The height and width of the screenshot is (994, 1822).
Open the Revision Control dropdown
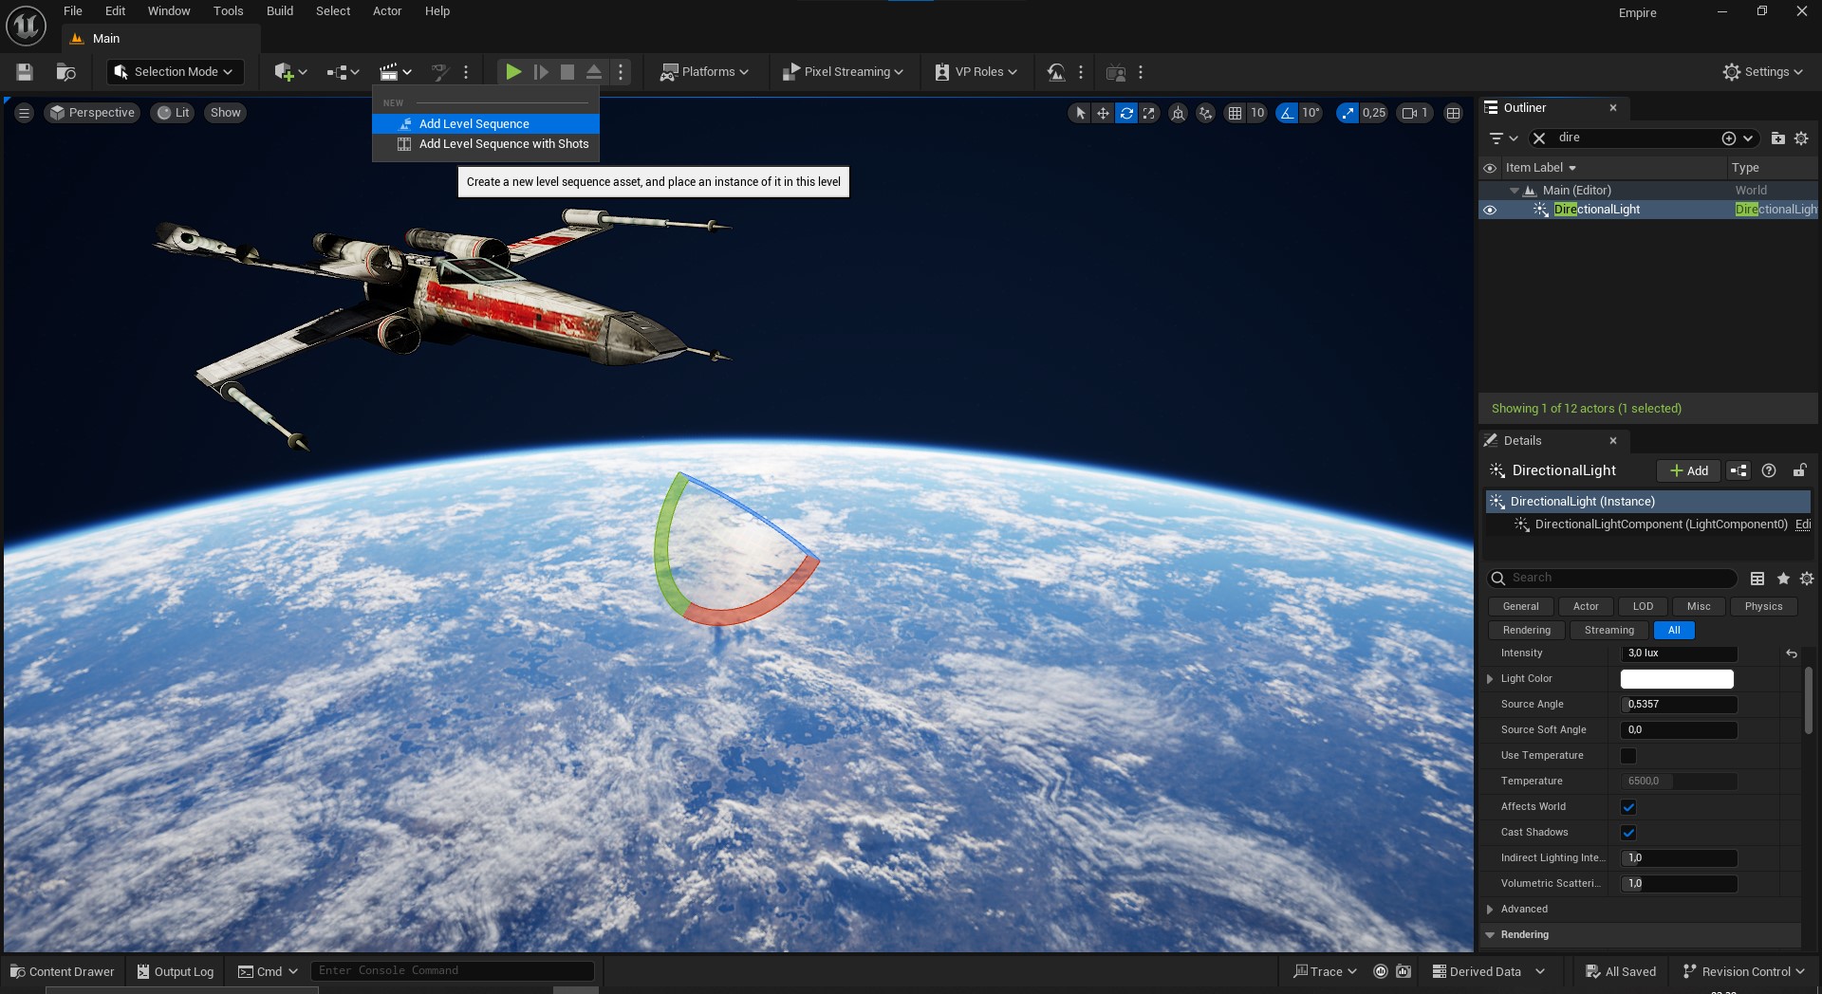pos(1743,971)
